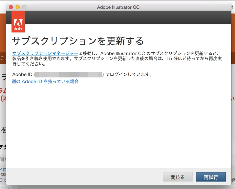Click the でログインしています text
235x189 pixels.
pyautogui.click(x=129, y=74)
